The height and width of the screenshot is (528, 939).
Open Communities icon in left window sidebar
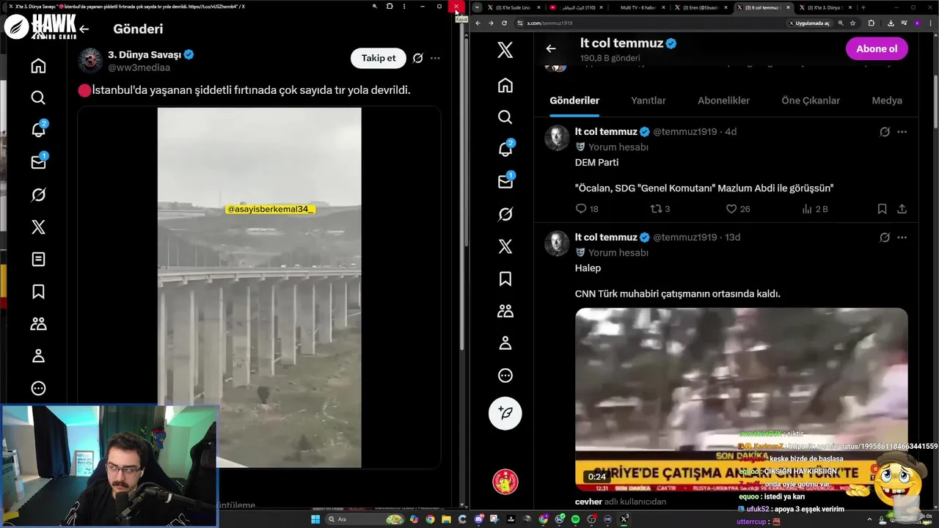pos(38,323)
